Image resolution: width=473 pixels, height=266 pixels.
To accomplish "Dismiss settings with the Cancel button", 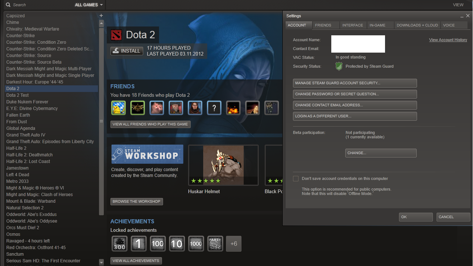I will (x=453, y=217).
